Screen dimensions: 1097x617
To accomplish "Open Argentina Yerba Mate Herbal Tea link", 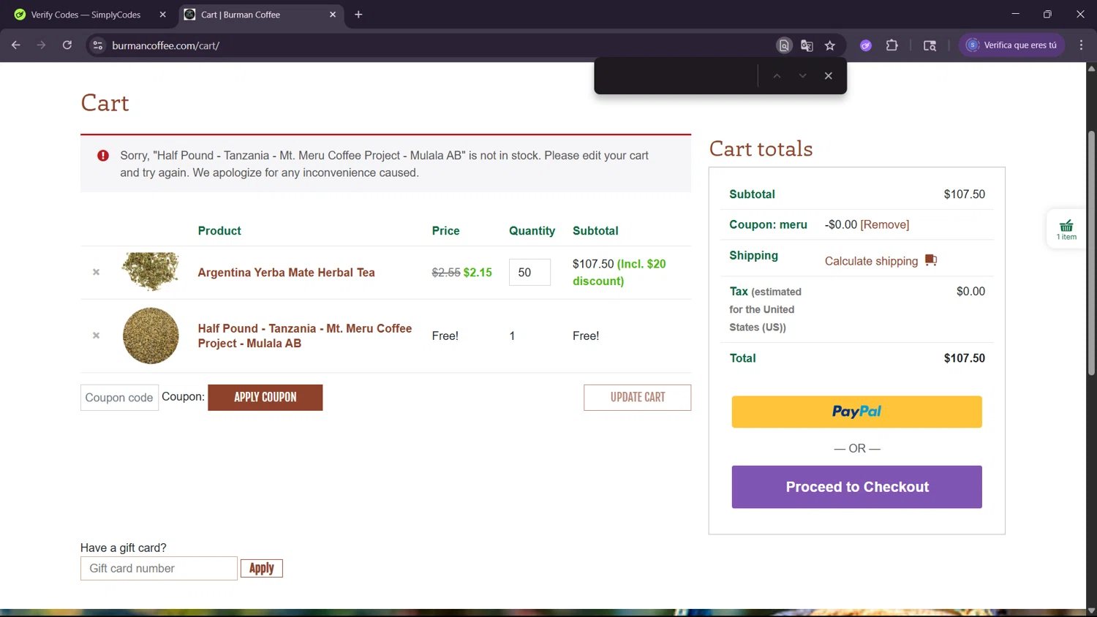I will (x=286, y=273).
